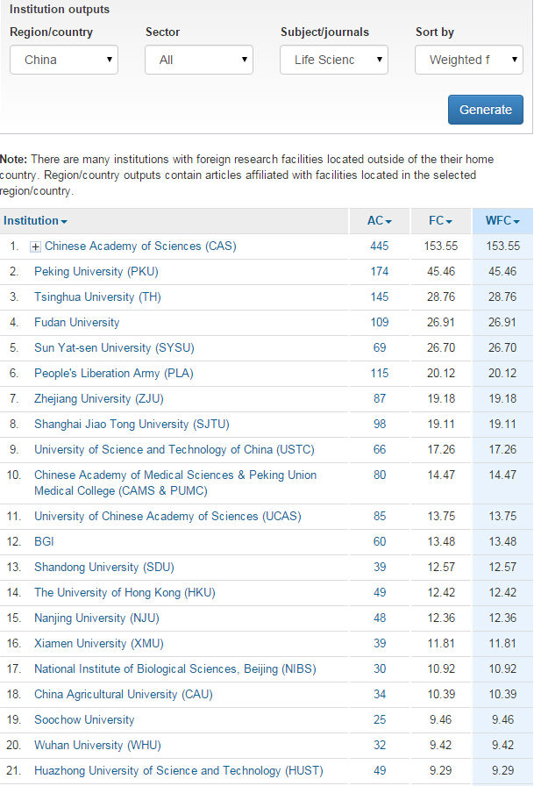Image resolution: width=534 pixels, height=786 pixels.
Task: Sort table by WFC column header
Action: pos(502,221)
